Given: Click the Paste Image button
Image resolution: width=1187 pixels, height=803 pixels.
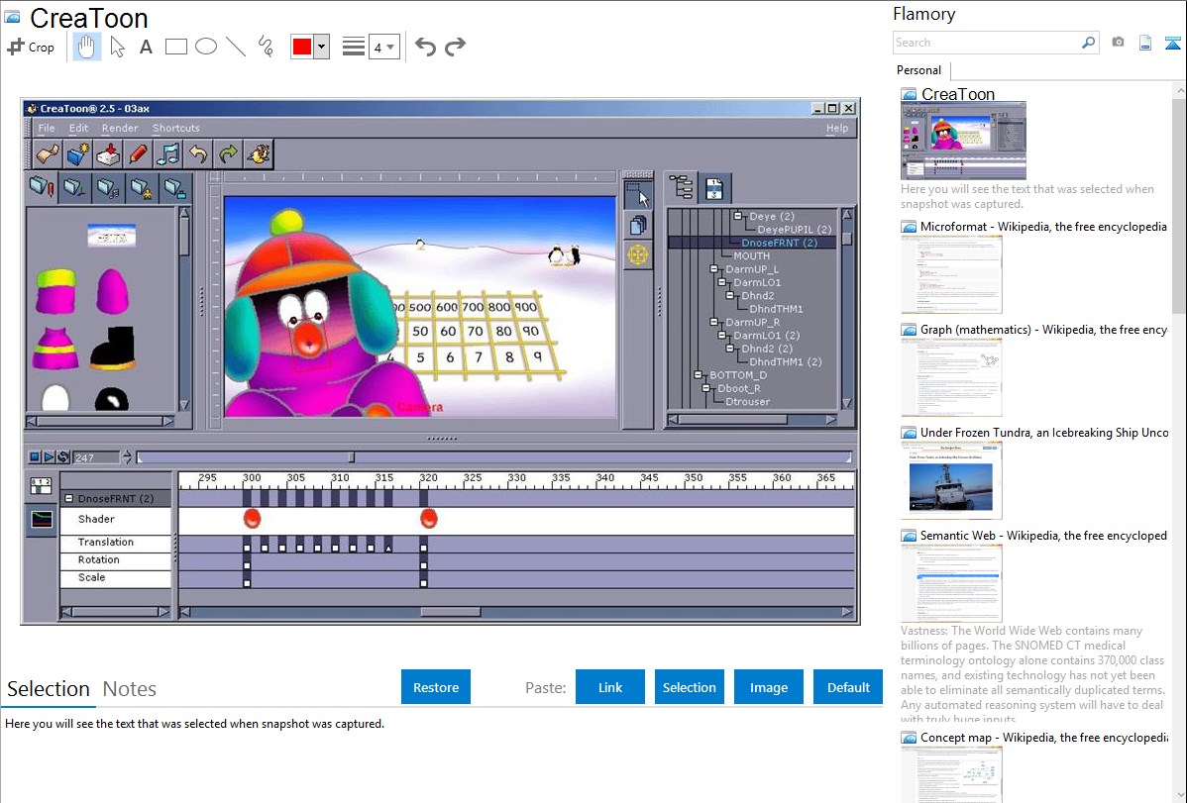Looking at the screenshot, I should pos(768,687).
